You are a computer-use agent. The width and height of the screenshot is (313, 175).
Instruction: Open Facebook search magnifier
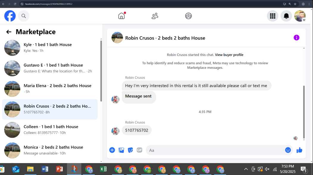24,16
